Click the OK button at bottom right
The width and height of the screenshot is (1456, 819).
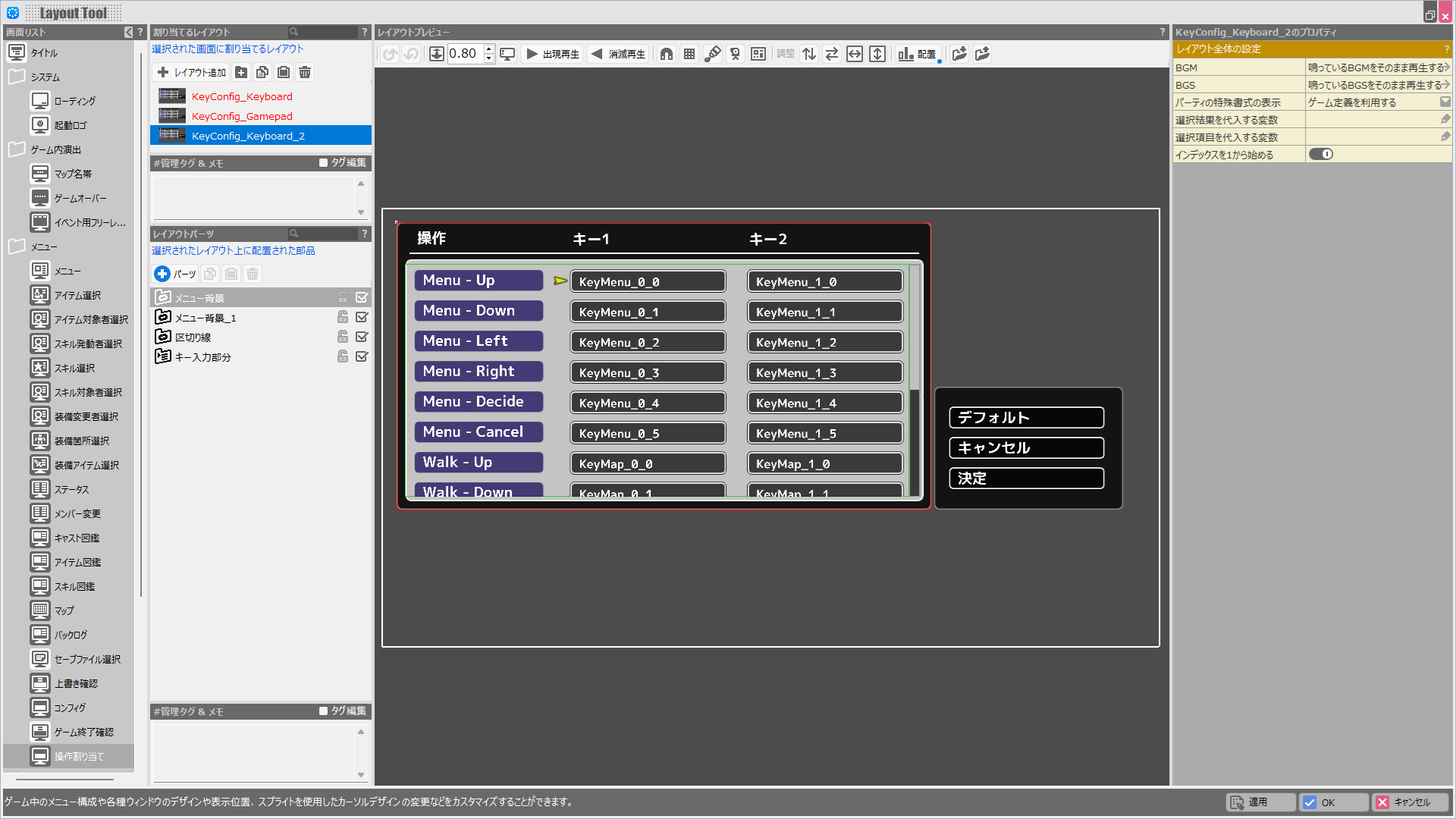(1332, 802)
